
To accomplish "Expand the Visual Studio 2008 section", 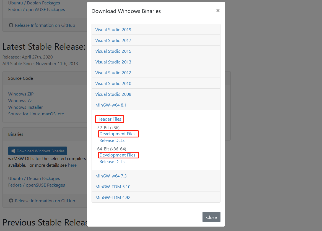I will coord(113,94).
